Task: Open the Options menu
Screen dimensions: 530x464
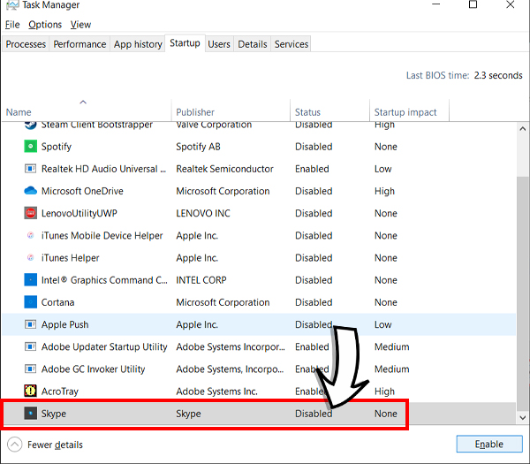Action: 45,25
